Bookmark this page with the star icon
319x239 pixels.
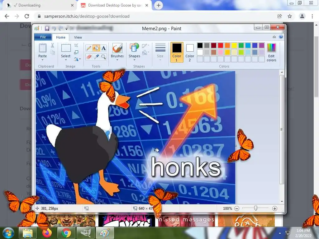tap(290, 16)
